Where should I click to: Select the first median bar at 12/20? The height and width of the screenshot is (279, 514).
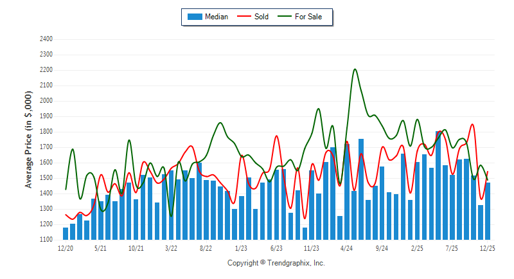tap(66, 233)
